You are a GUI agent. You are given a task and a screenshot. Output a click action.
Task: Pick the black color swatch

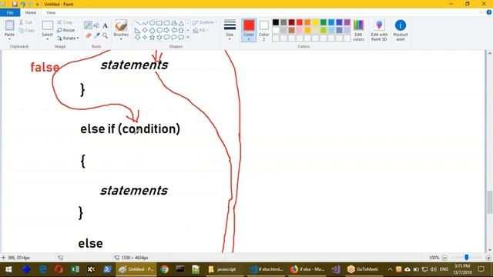point(276,22)
